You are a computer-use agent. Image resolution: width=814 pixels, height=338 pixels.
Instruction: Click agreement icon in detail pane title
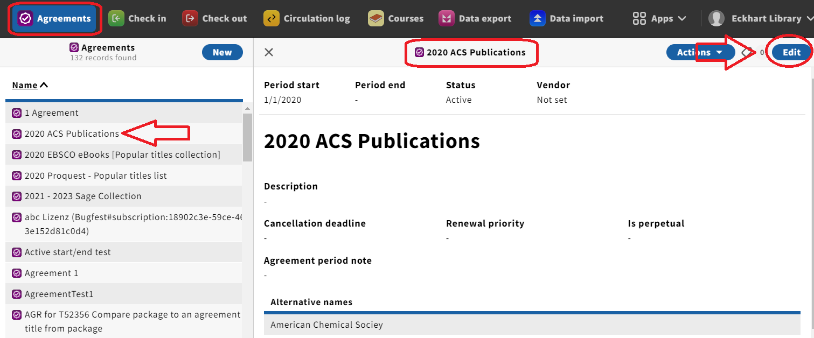pyautogui.click(x=419, y=52)
